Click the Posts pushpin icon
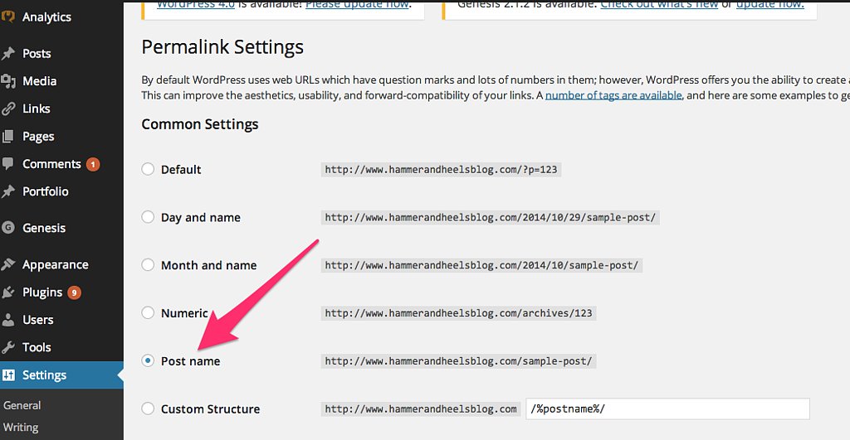 coord(7,54)
